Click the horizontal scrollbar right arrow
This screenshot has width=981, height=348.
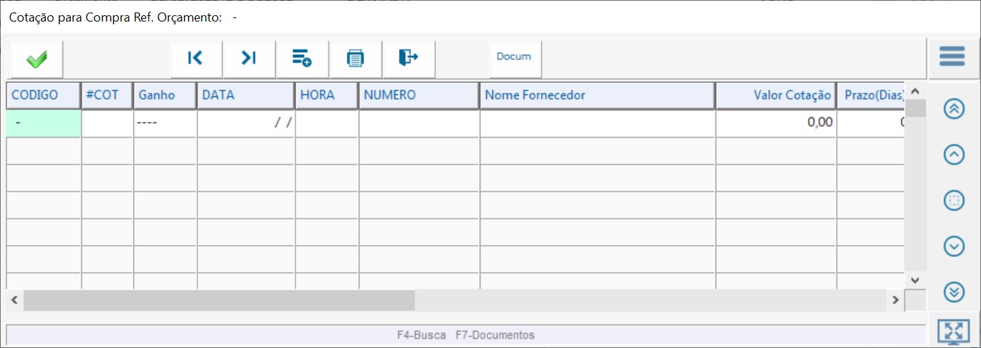[896, 300]
